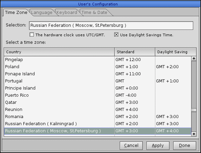Viewport: 201px width, 153px height.
Task: Select Poland time zone row
Action: click(x=97, y=67)
